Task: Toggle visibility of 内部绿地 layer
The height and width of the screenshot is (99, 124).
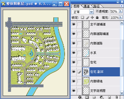Action: [x=74, y=81]
